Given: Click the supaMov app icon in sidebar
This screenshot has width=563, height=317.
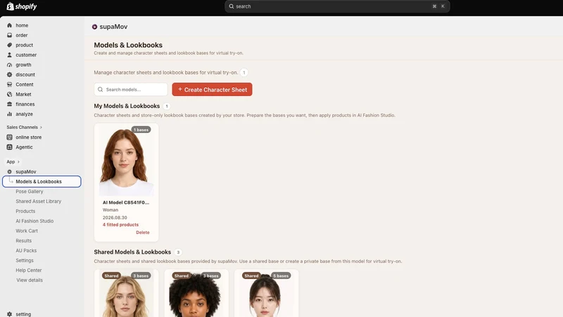Looking at the screenshot, I should (9, 172).
